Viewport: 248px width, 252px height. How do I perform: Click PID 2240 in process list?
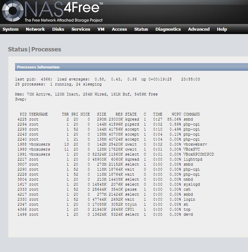[x=22, y=139]
